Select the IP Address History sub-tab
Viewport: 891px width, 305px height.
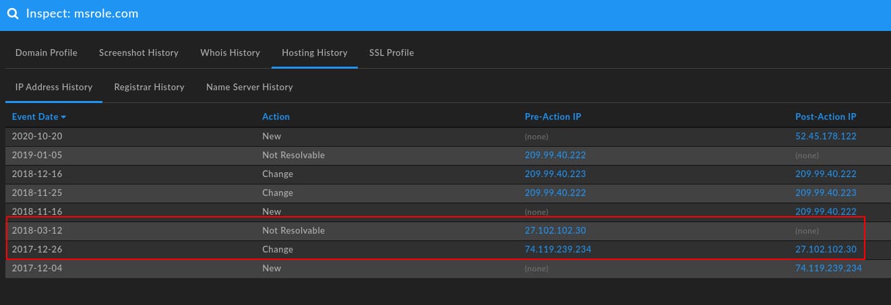coord(54,87)
